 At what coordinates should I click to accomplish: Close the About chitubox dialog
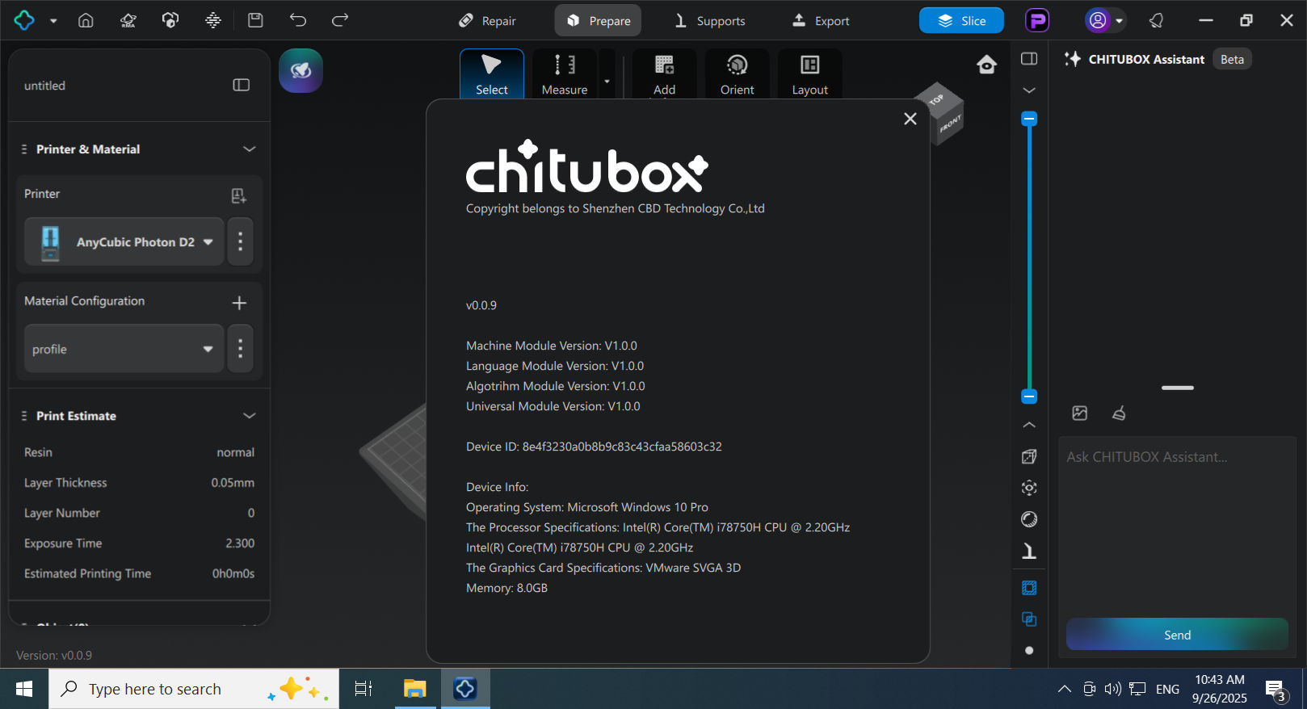coord(910,119)
